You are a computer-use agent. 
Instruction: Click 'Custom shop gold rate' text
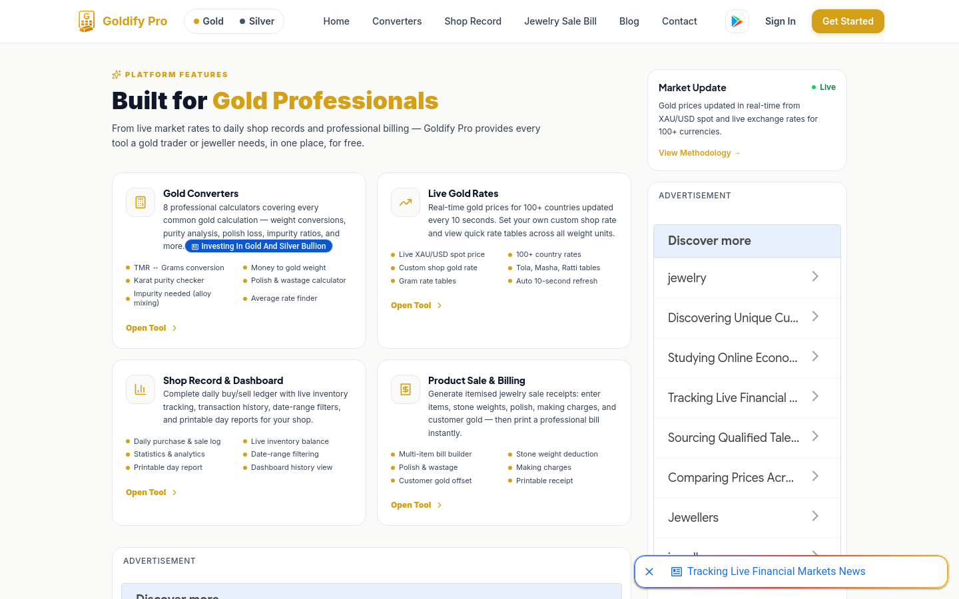438,268
